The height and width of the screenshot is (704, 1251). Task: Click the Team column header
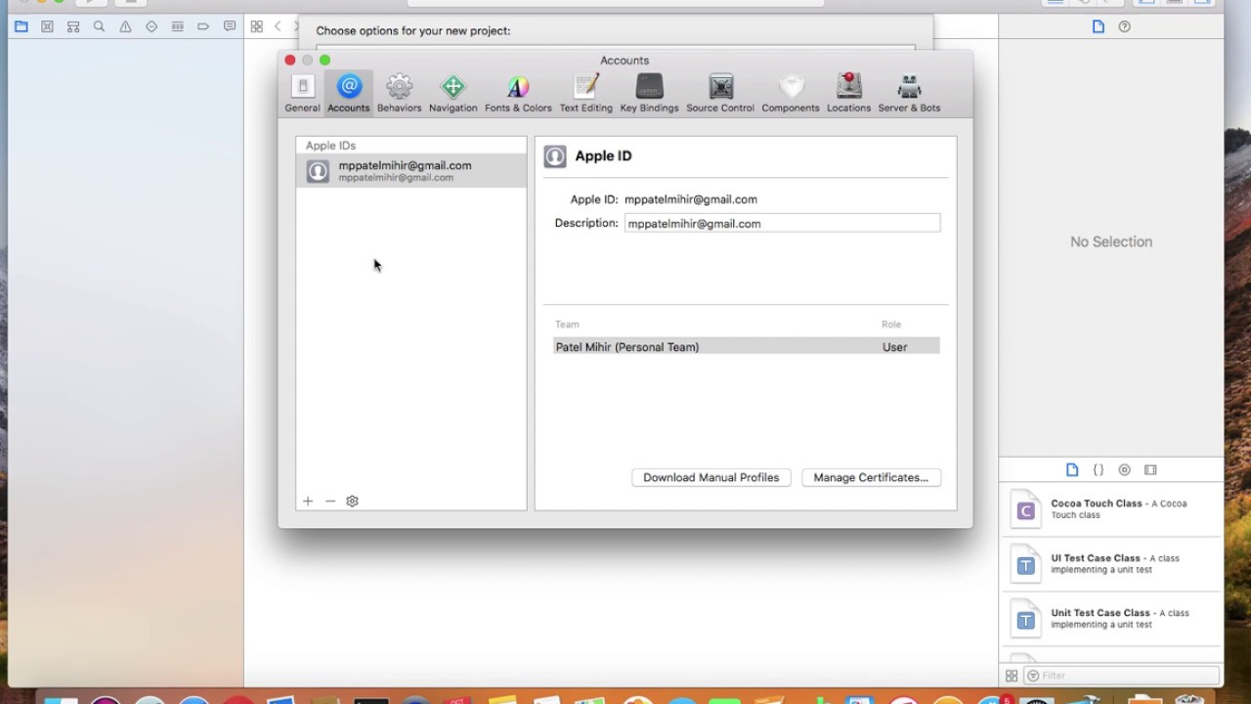[x=567, y=324]
